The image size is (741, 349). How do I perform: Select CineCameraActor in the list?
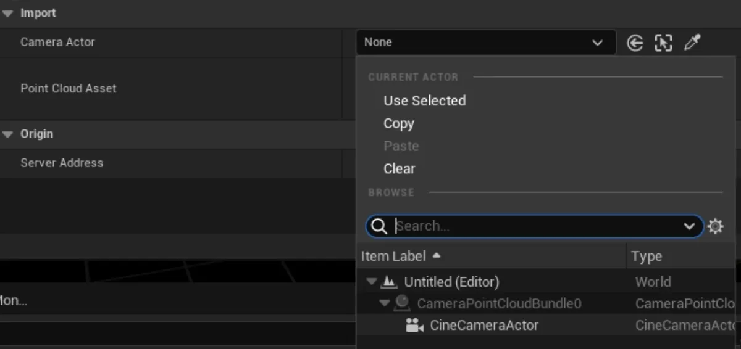pos(484,325)
